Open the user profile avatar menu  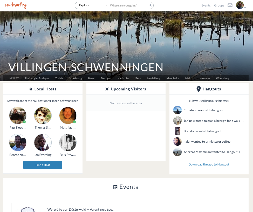(240, 5)
